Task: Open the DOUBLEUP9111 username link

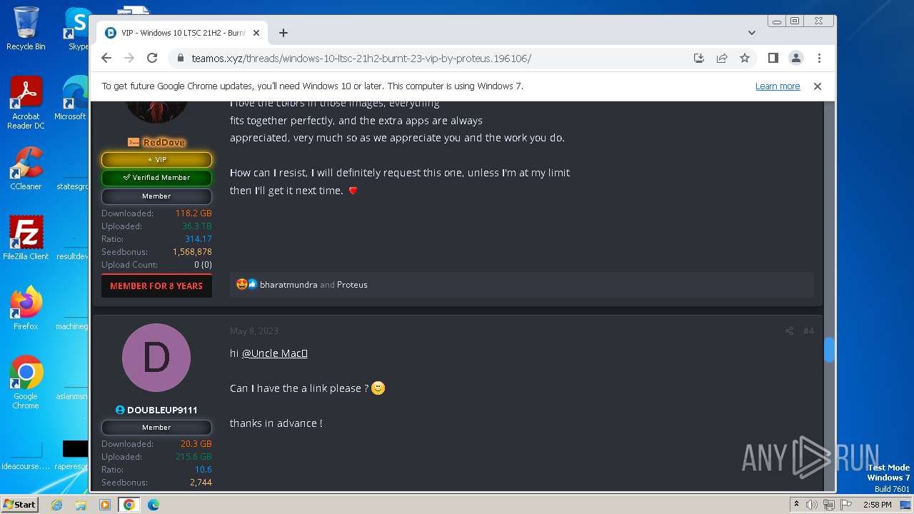Action: pos(162,410)
